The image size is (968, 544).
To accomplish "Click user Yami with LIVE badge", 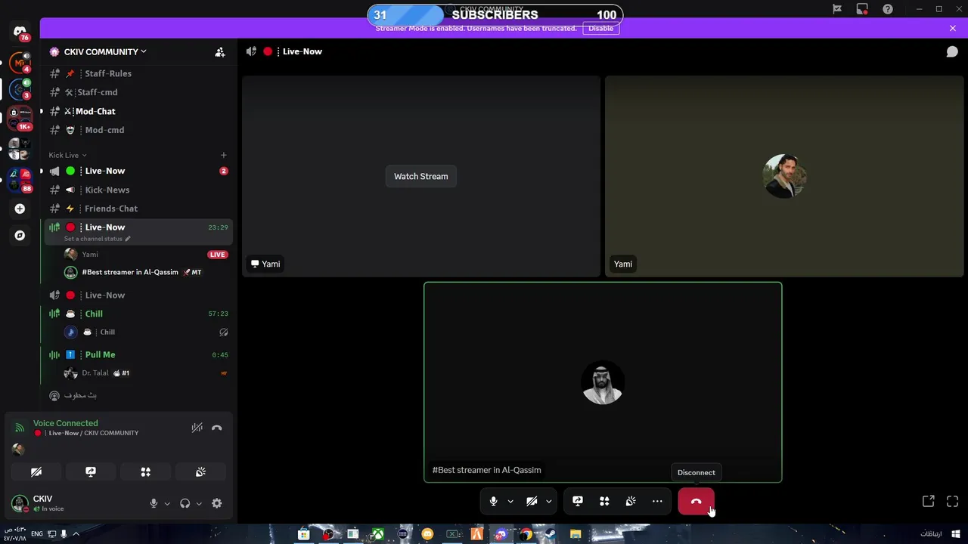I will pyautogui.click(x=145, y=255).
